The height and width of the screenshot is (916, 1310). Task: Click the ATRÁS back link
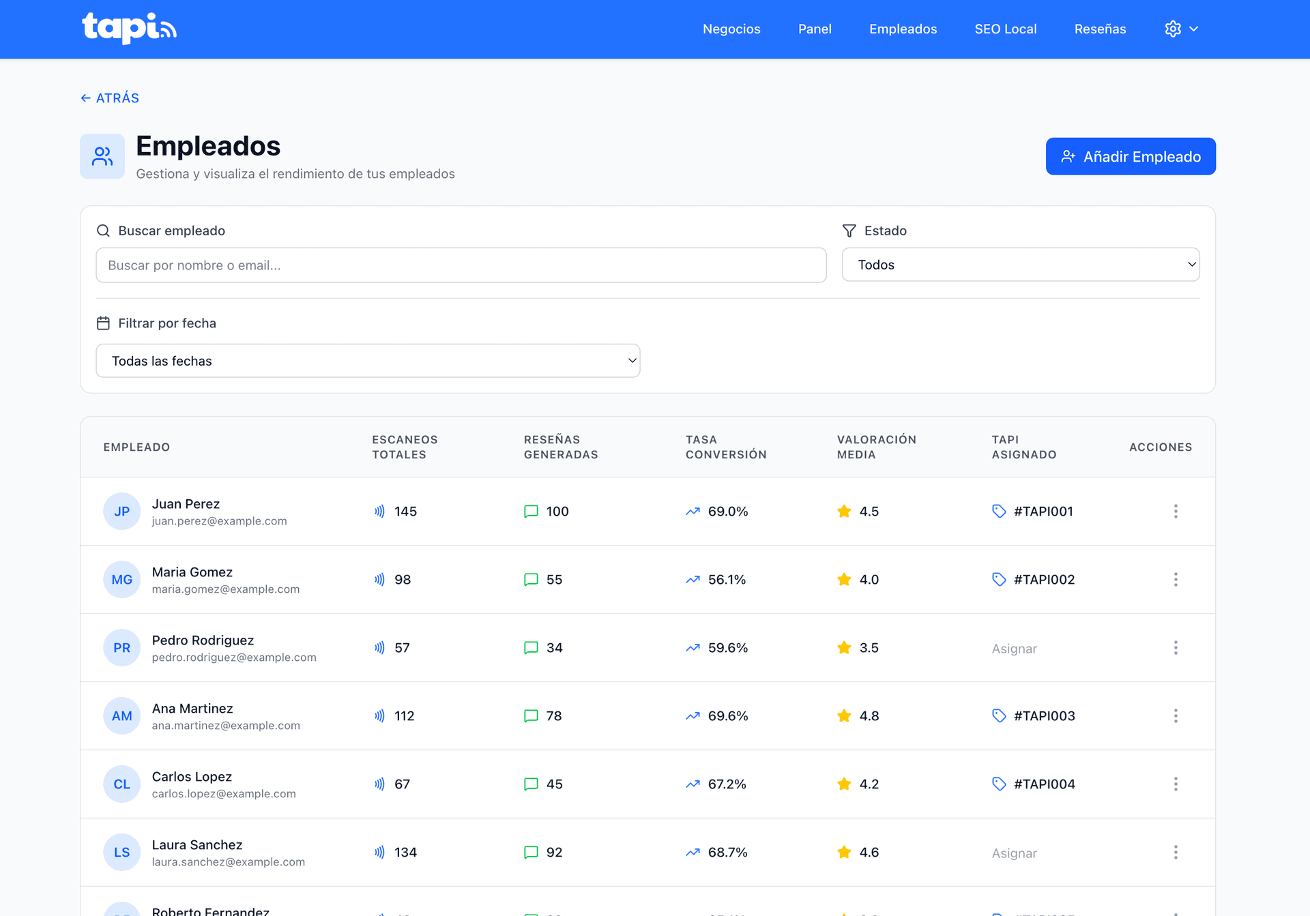(110, 98)
